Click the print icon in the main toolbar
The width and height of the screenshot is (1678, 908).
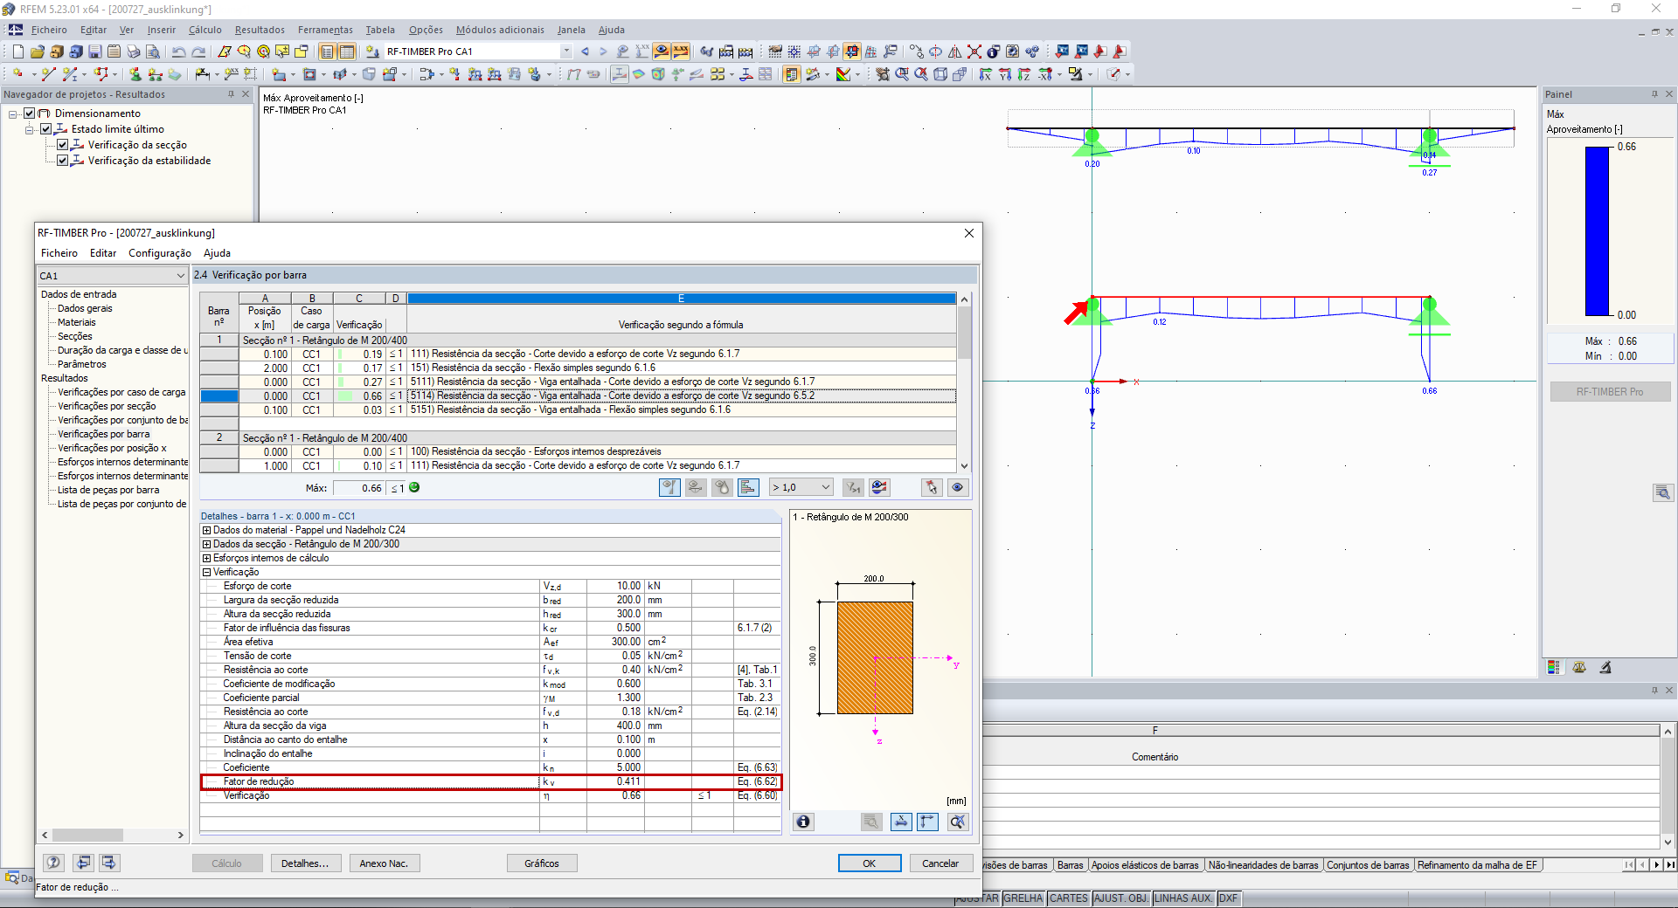[134, 52]
